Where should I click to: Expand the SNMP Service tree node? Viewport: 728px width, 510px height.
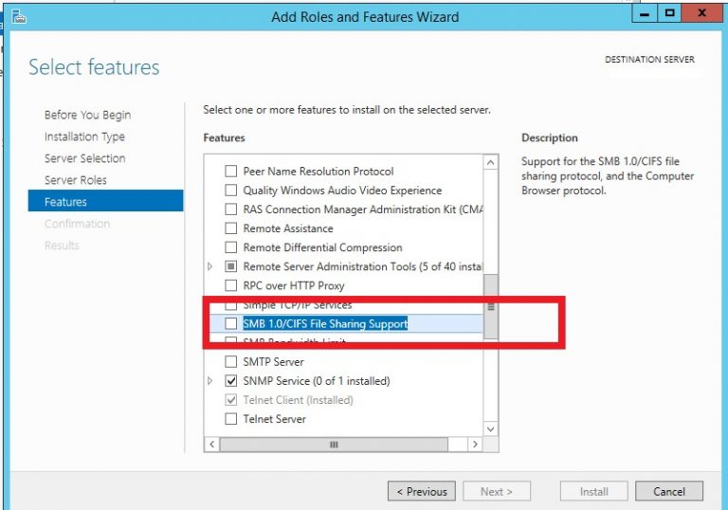pyautogui.click(x=209, y=381)
